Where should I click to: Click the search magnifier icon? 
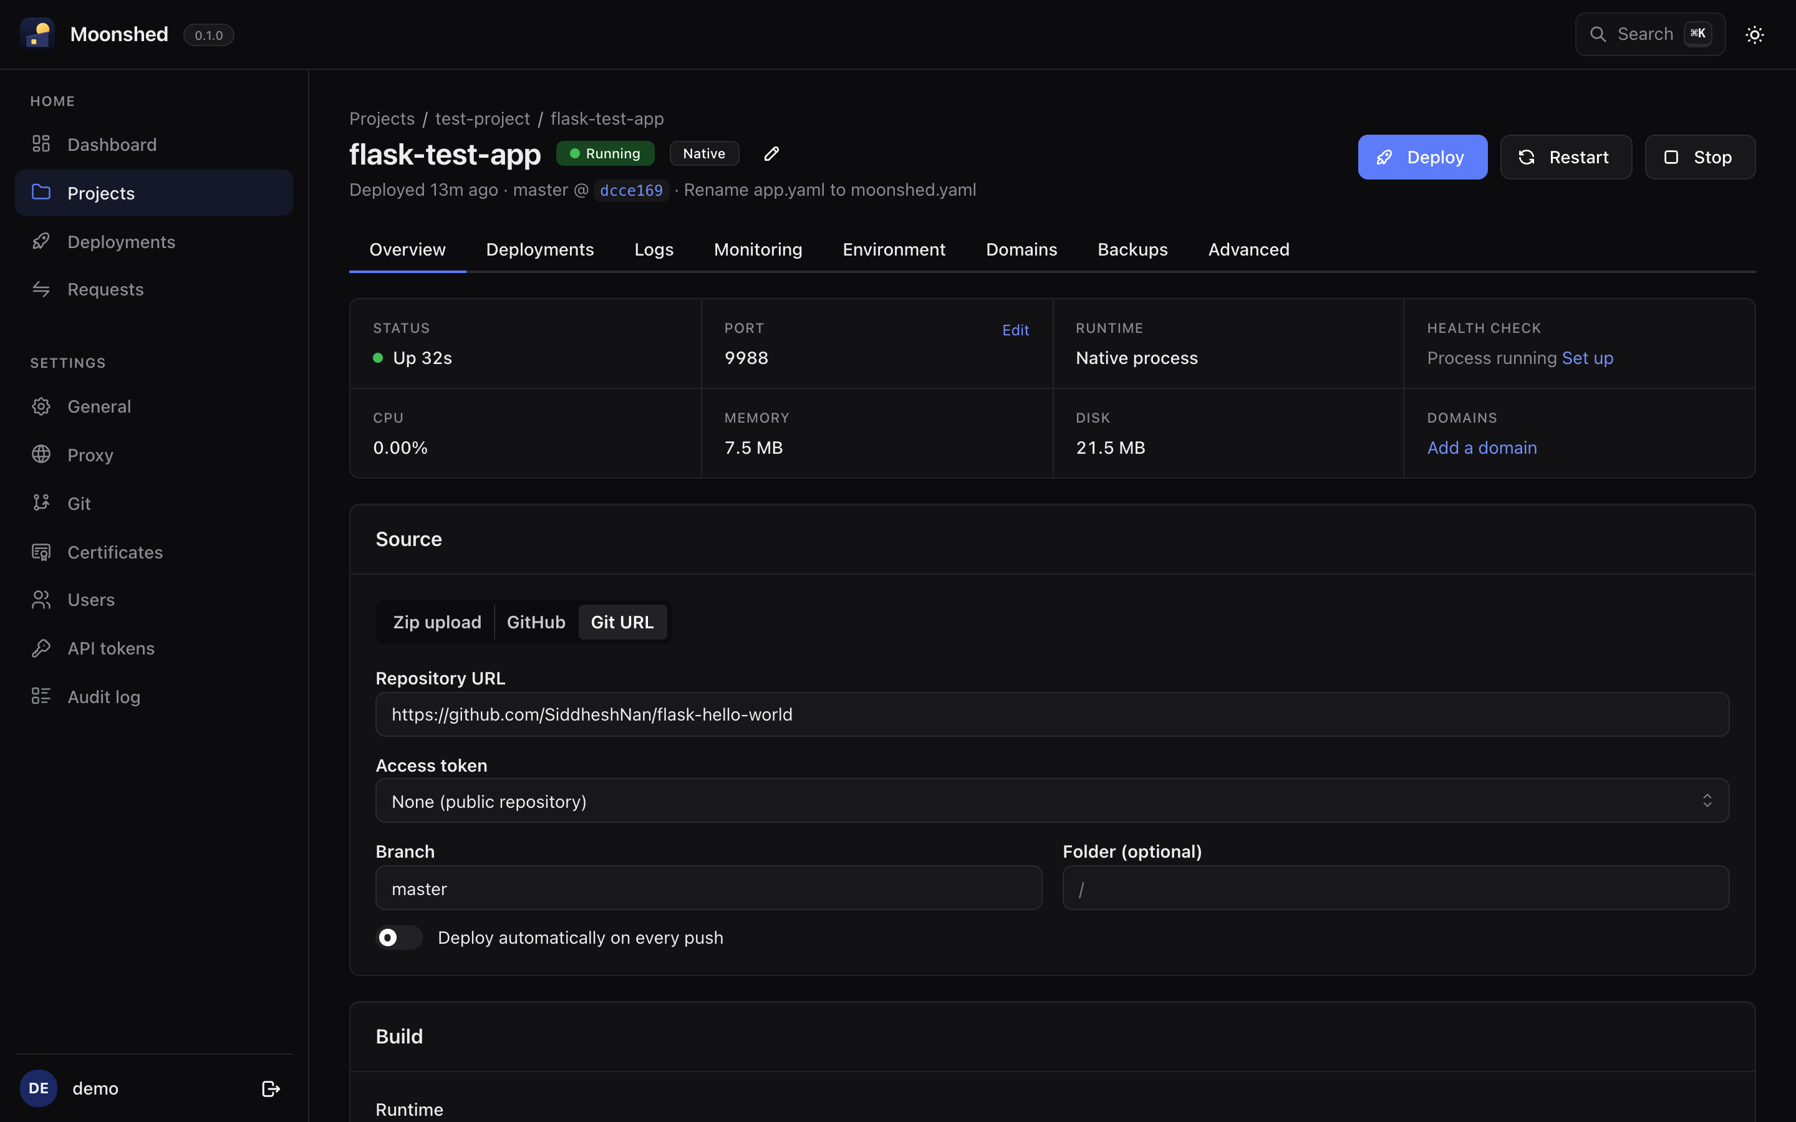click(1598, 34)
